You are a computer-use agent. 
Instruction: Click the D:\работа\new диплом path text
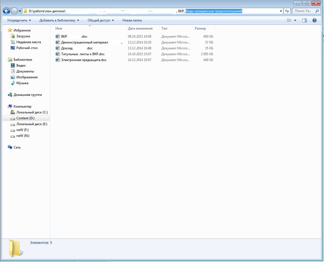(x=47, y=11)
